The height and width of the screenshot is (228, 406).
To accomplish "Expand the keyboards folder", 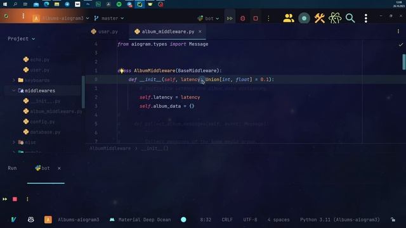I will point(14,80).
